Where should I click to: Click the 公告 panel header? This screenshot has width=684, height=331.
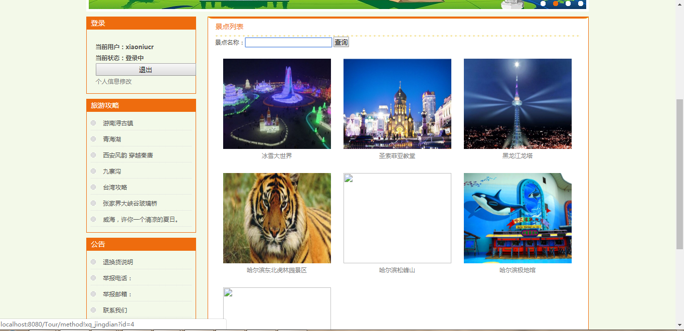(141, 244)
